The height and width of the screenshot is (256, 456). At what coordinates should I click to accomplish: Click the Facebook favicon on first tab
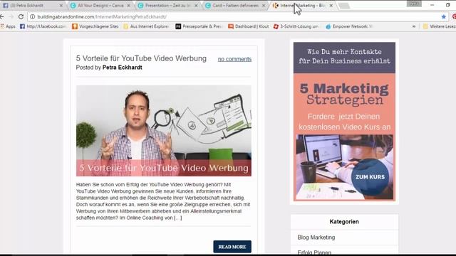pos(6,6)
